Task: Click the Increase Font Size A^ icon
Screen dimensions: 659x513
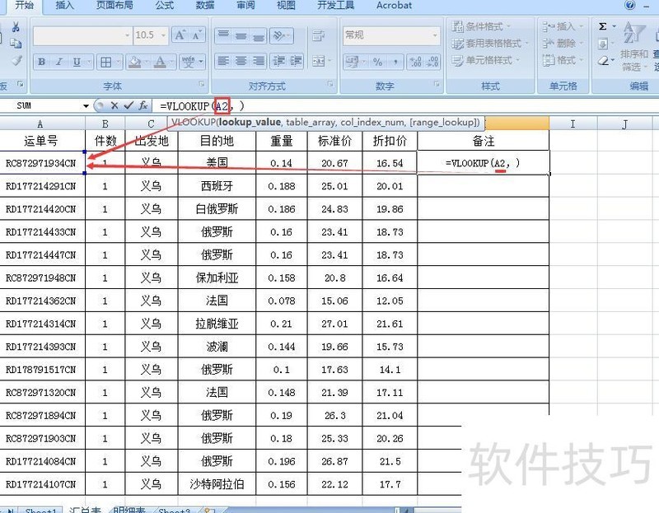Action: tap(179, 35)
